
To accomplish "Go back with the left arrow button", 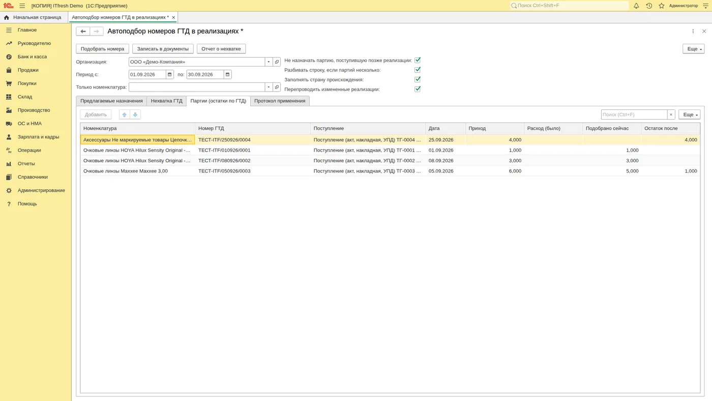I will pyautogui.click(x=83, y=31).
